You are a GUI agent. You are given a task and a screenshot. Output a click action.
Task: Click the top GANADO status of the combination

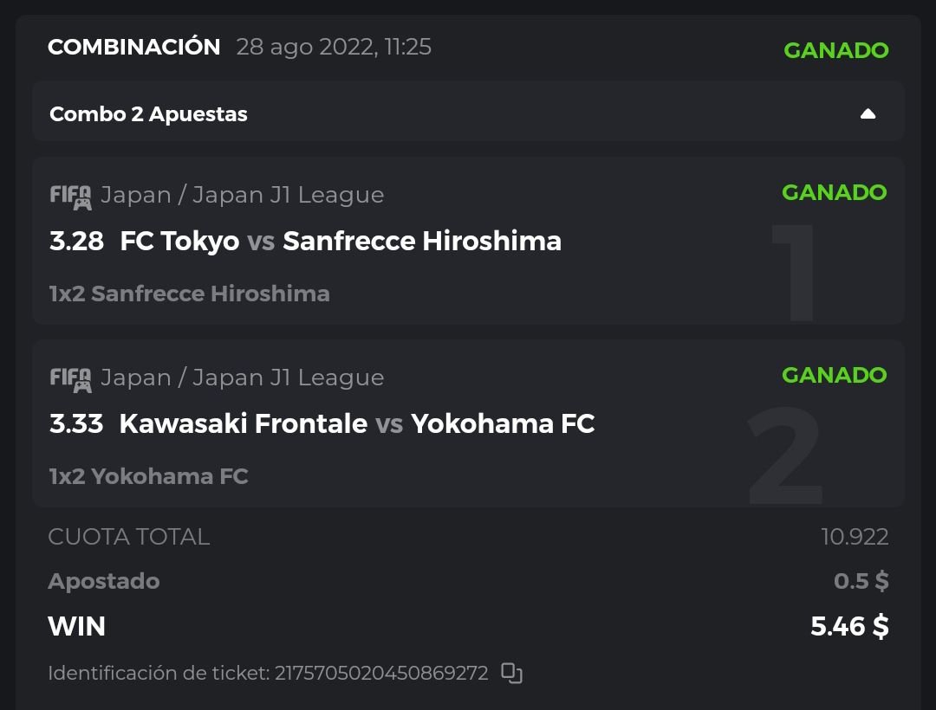point(835,50)
